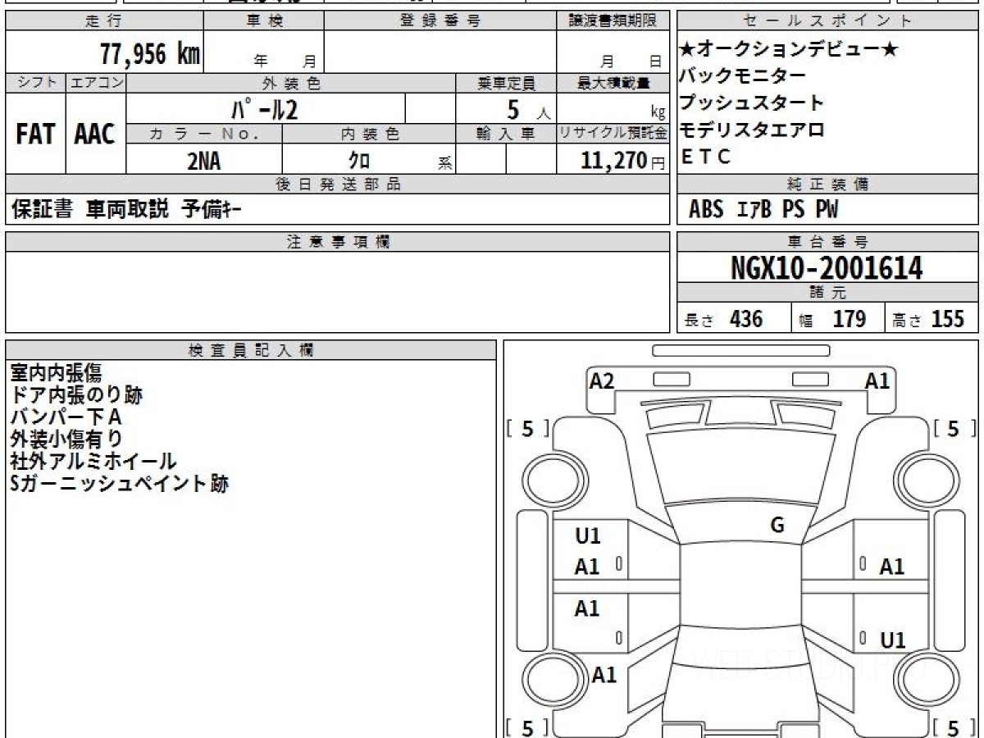984x738 pixels.
Task: Select the FAT shift value
Action: coord(35,134)
